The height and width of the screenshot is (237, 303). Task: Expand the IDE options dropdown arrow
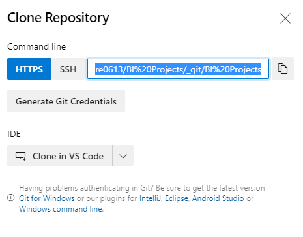pyautogui.click(x=123, y=156)
